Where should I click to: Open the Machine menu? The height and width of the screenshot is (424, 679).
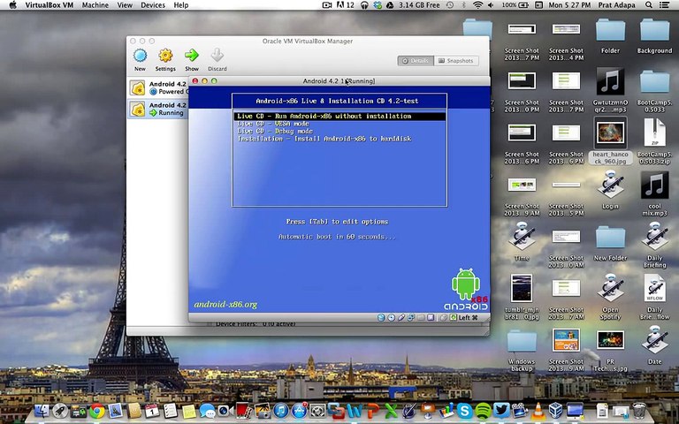tap(95, 5)
